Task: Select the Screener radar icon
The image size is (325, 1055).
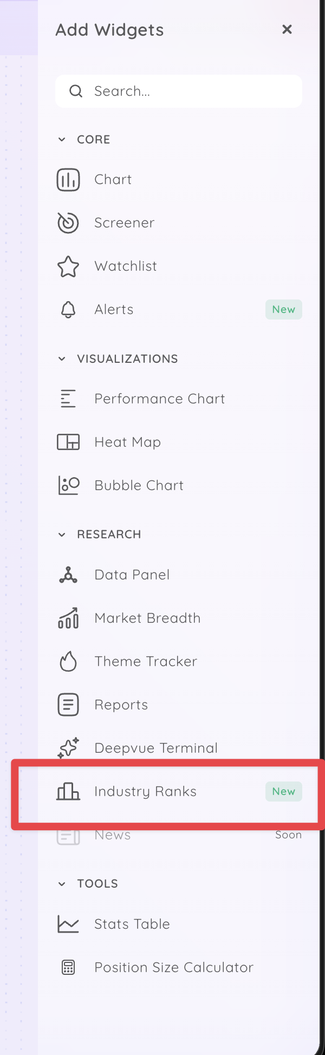Action: point(68,223)
